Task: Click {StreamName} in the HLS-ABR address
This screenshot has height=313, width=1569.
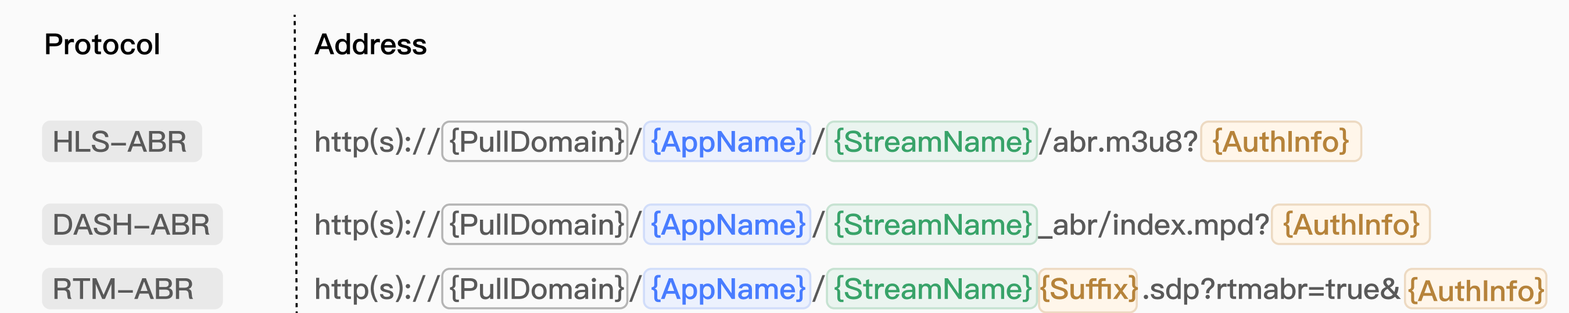Action: [x=932, y=141]
